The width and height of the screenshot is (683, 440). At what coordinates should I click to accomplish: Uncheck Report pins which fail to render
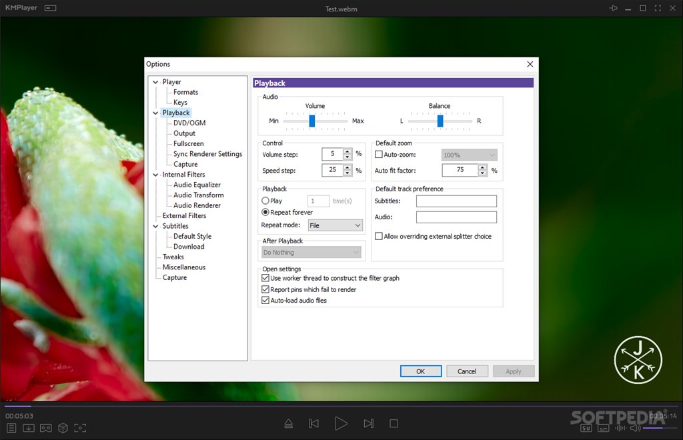pos(265,289)
